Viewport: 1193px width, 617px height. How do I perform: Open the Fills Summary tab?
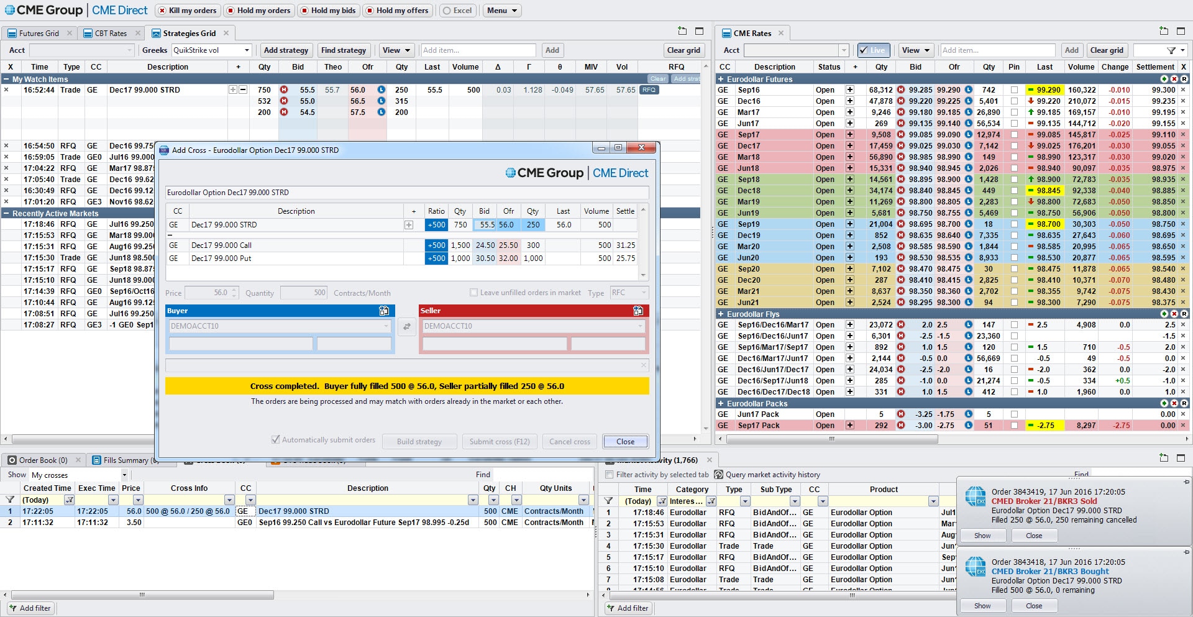tap(125, 460)
